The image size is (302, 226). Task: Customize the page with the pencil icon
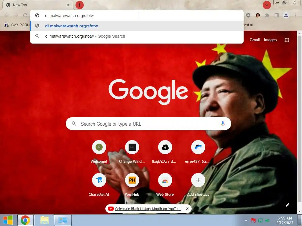pyautogui.click(x=287, y=205)
